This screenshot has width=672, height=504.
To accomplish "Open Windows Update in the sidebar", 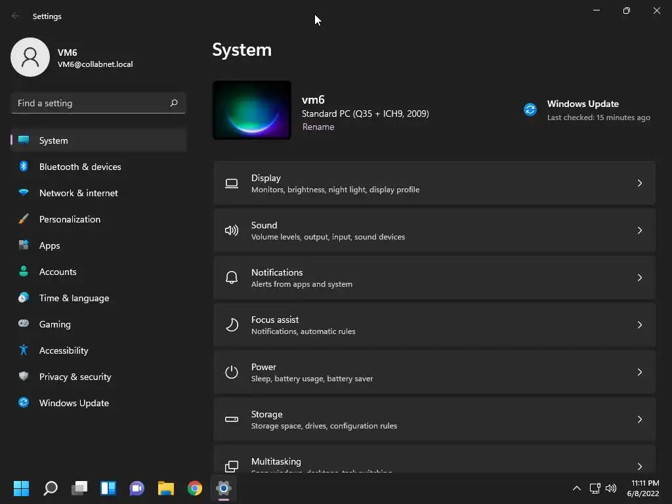I will click(x=98, y=403).
